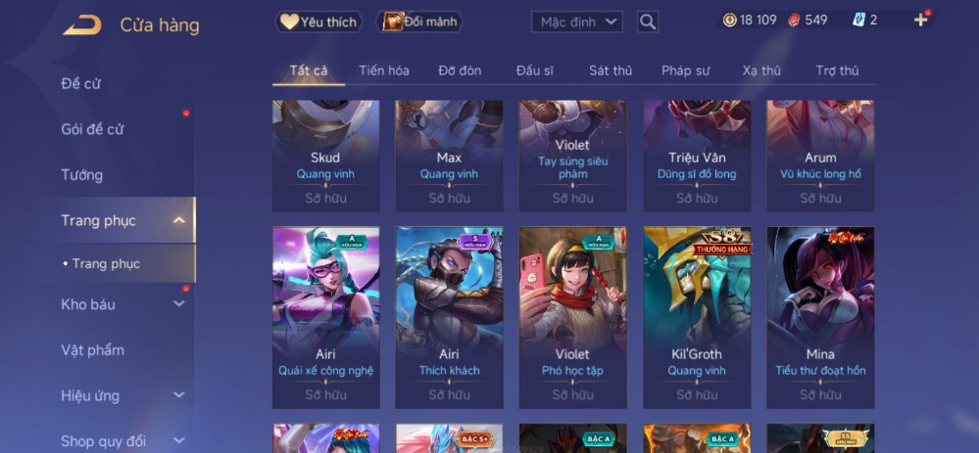The width and height of the screenshot is (979, 453).
Task: Tap the red gem currency icon
Action: pos(793,20)
